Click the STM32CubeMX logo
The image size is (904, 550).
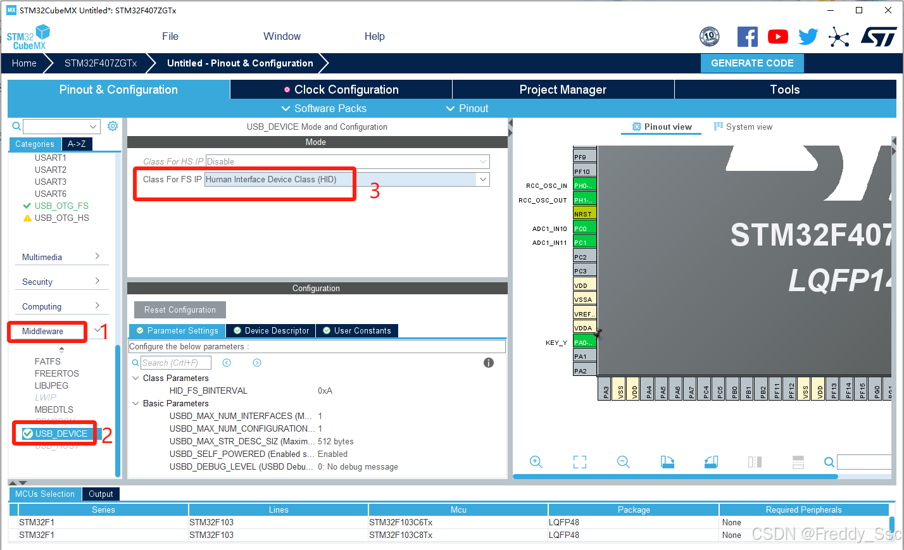pos(28,37)
